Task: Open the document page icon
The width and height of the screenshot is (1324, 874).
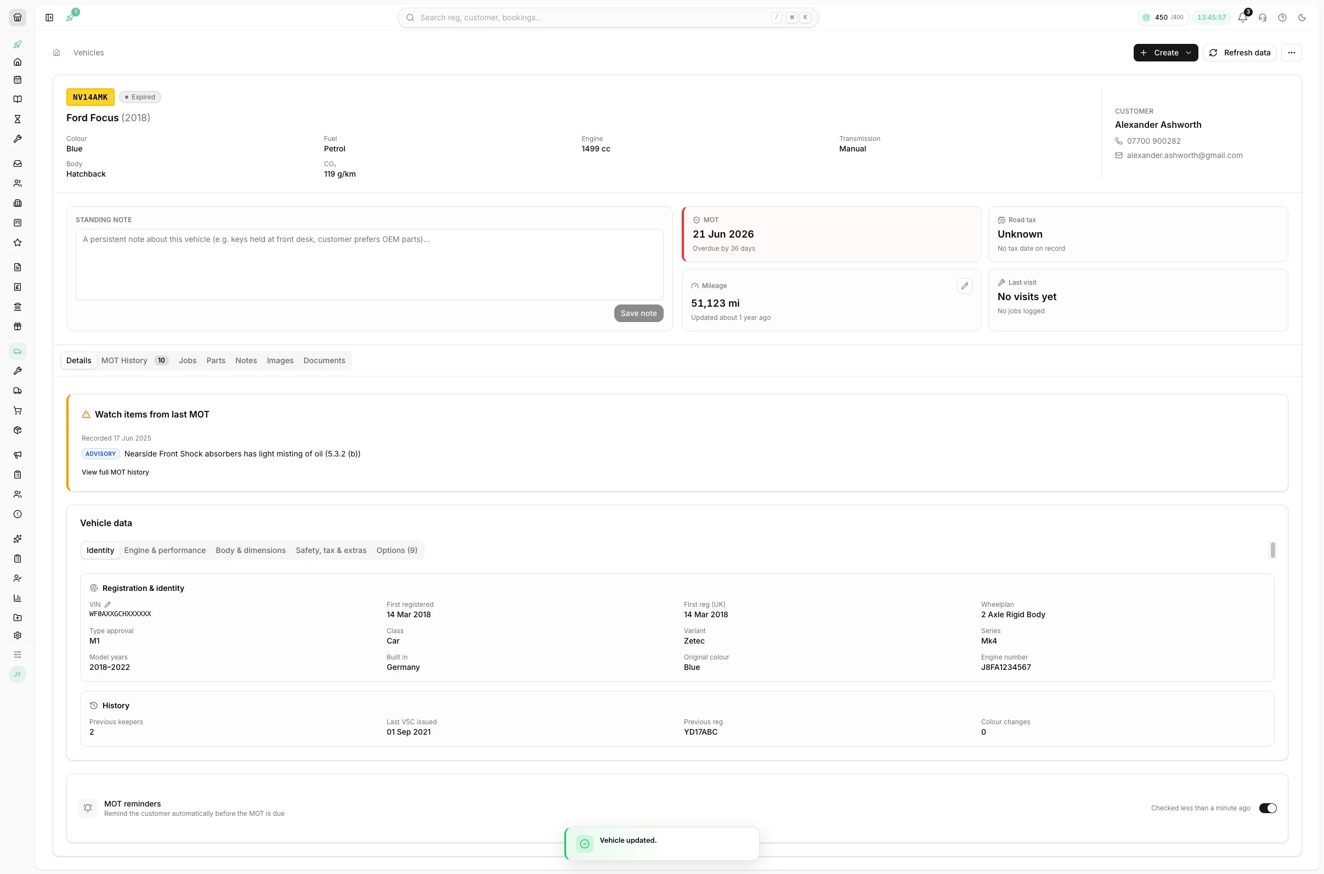Action: click(x=17, y=267)
